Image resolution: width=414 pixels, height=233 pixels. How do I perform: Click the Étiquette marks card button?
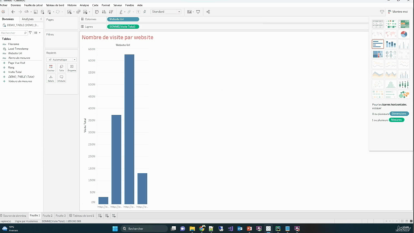pyautogui.click(x=72, y=68)
